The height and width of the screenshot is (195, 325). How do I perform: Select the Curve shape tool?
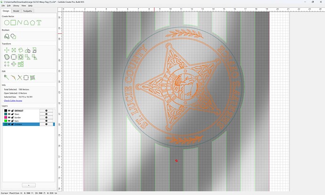[26, 23]
